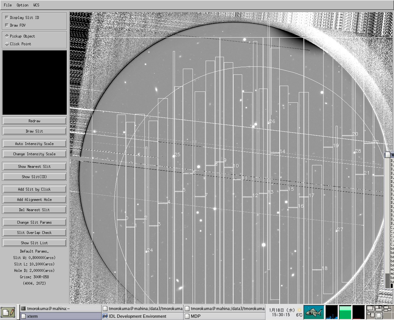
Task: Click slit 28 marker on image
Action: pos(358,151)
